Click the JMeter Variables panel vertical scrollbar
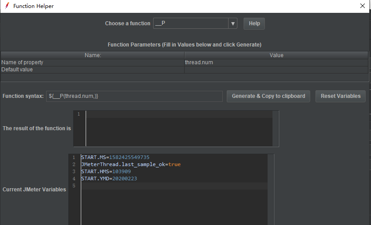The width and height of the screenshot is (371, 225). click(271, 190)
